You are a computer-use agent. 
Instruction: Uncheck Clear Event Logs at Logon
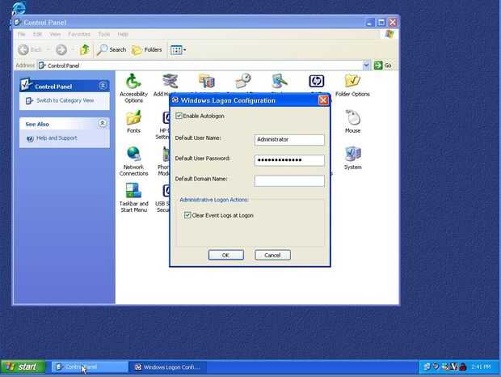(187, 215)
